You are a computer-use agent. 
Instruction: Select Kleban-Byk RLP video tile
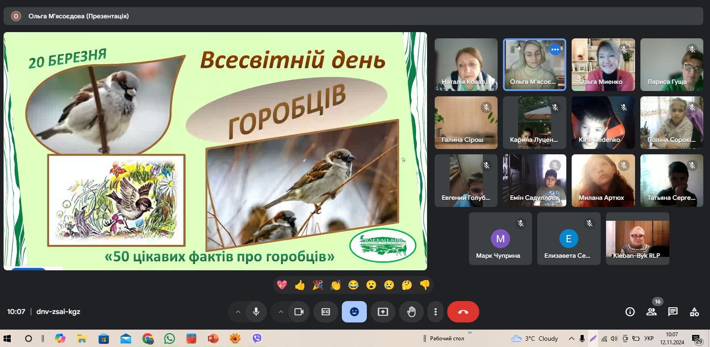tap(637, 239)
